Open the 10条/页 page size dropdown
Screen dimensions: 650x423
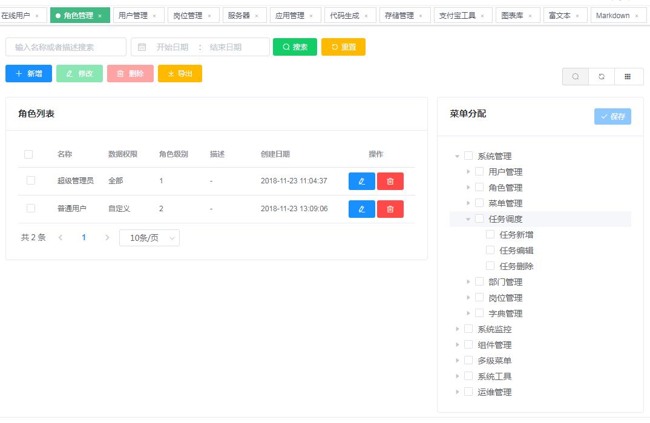149,238
